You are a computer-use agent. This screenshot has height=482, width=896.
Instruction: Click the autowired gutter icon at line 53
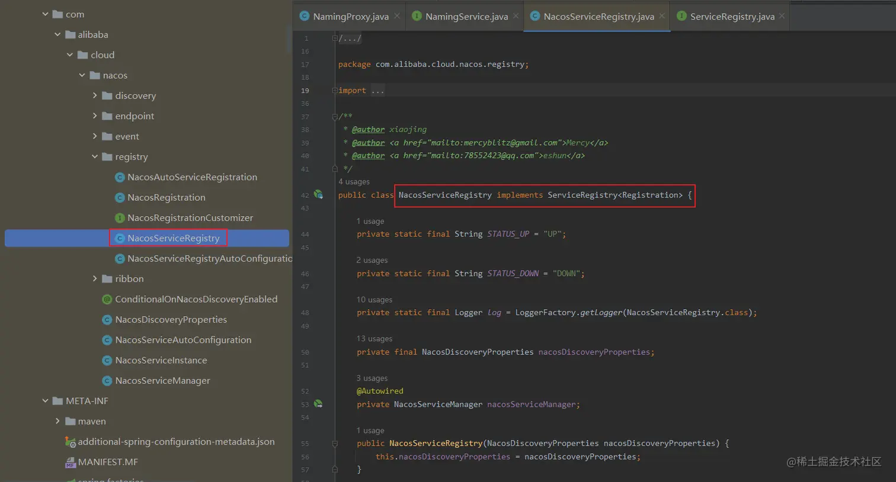pyautogui.click(x=318, y=404)
